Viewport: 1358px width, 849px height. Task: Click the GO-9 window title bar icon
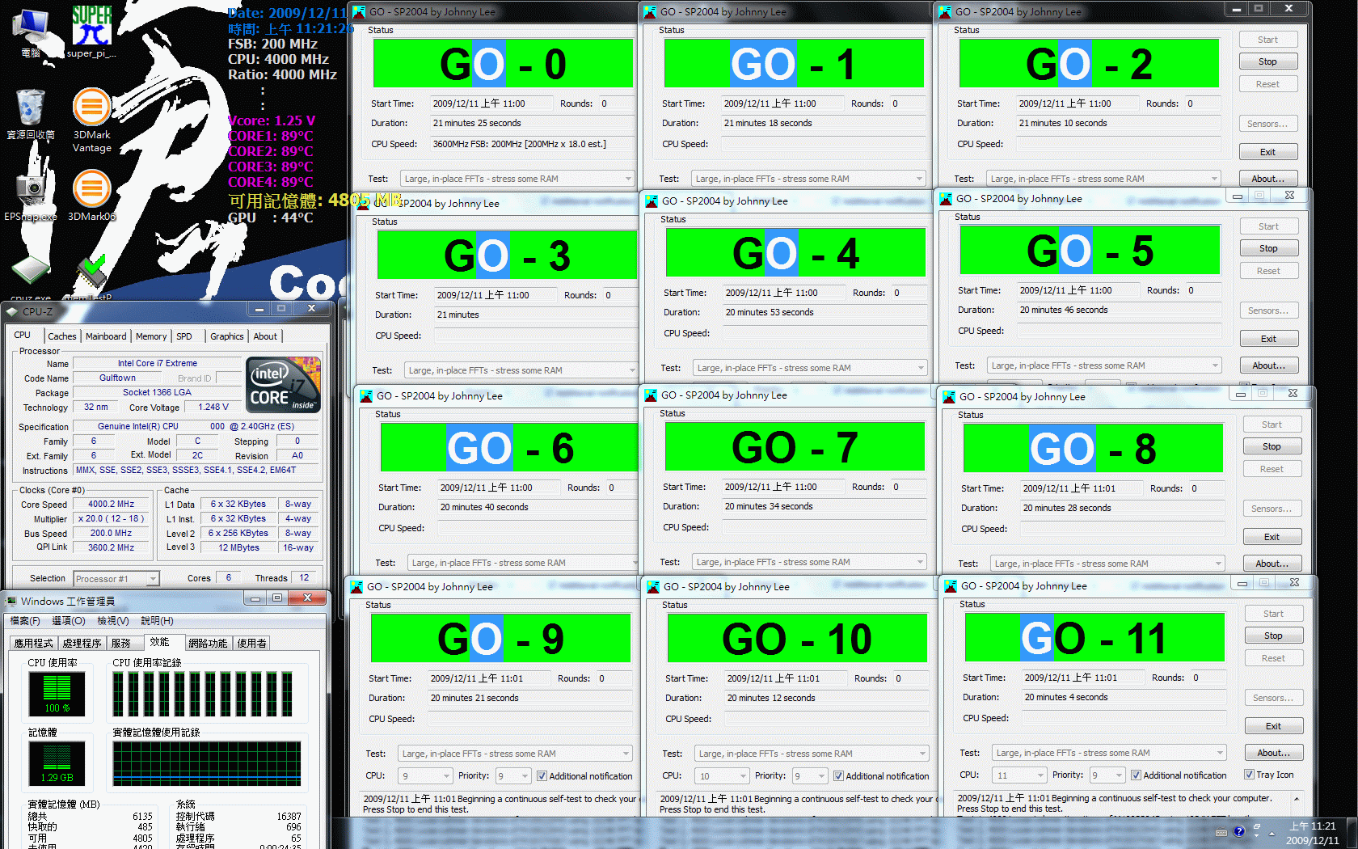point(356,586)
